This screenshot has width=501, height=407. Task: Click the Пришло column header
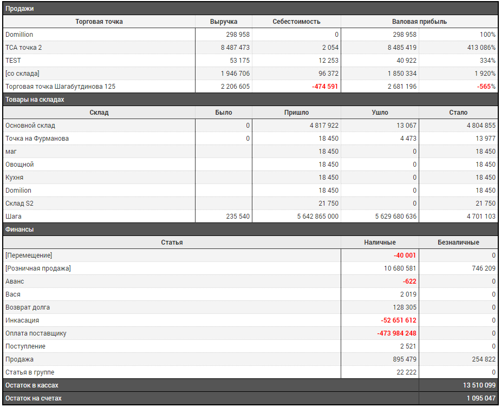[296, 113]
